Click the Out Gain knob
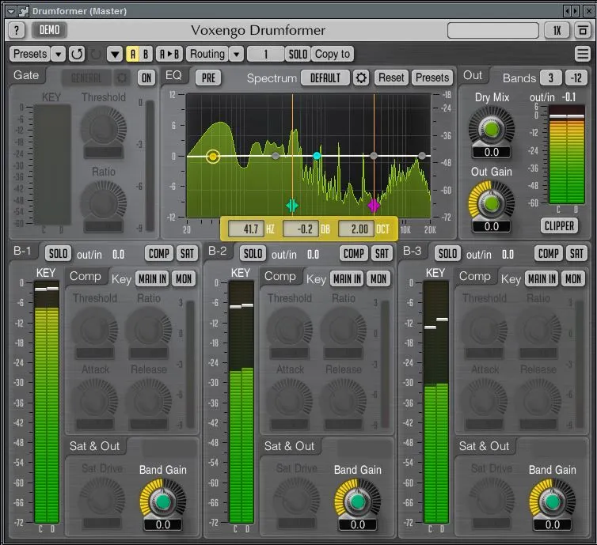Viewport: 597px width, 545px height. tap(491, 202)
